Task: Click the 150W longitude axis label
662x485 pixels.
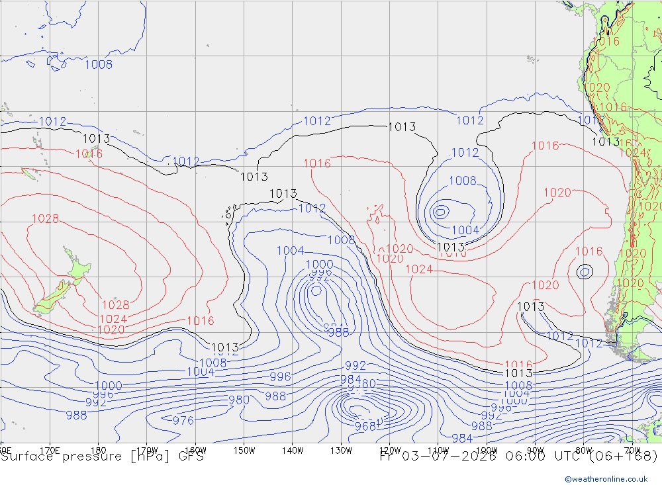Action: point(244,451)
